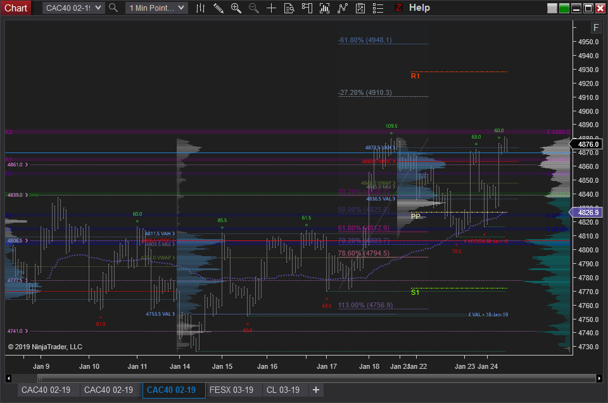Open the 1 Min Point interval dropdown
Image resolution: width=608 pixels, height=403 pixels.
click(156, 8)
